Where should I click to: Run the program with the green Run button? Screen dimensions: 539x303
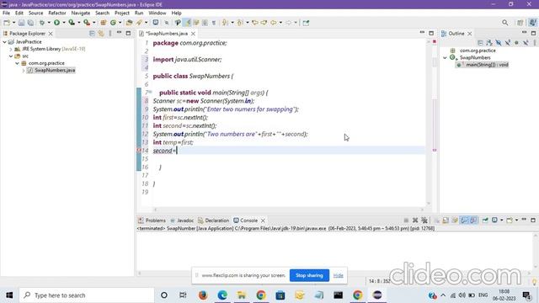[56, 23]
